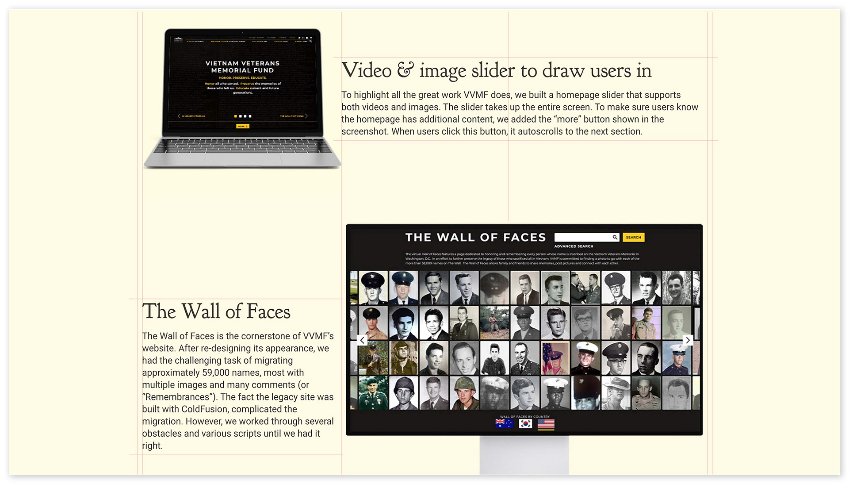
Task: Select the first yellow slider dot
Action: pyautogui.click(x=236, y=116)
